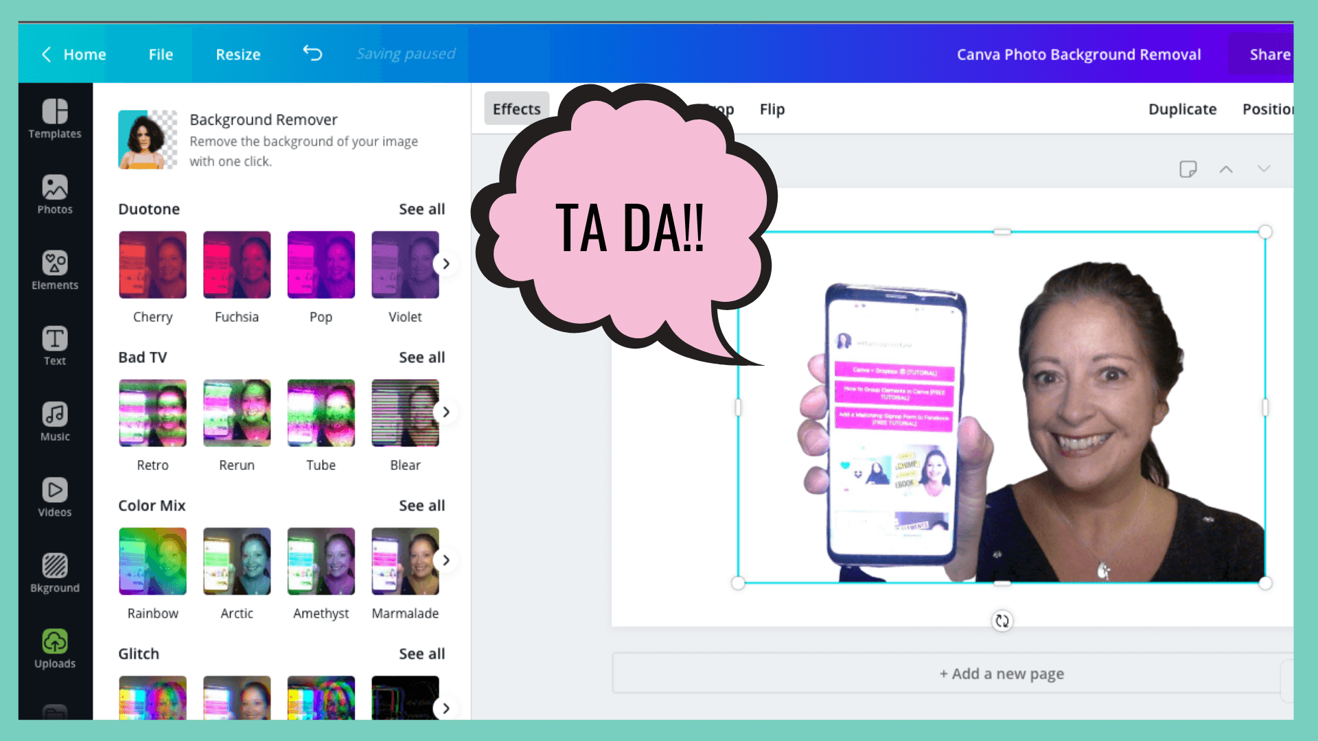Image resolution: width=1318 pixels, height=741 pixels.
Task: Click the rotate handle below the image
Action: click(x=1002, y=621)
